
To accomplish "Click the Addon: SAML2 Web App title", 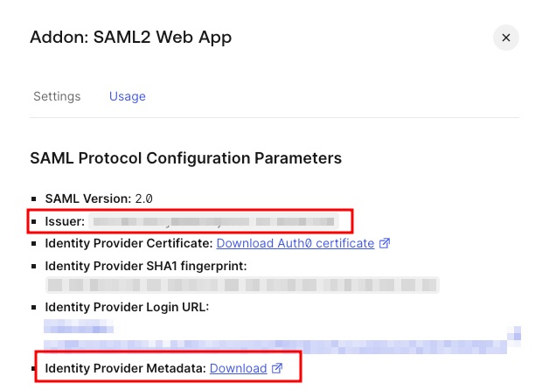I will (131, 38).
